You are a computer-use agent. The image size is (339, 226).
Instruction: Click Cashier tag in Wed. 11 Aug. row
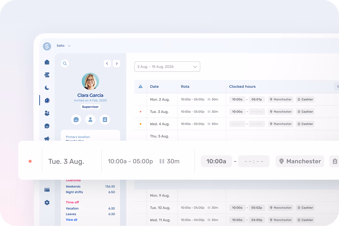point(305,220)
